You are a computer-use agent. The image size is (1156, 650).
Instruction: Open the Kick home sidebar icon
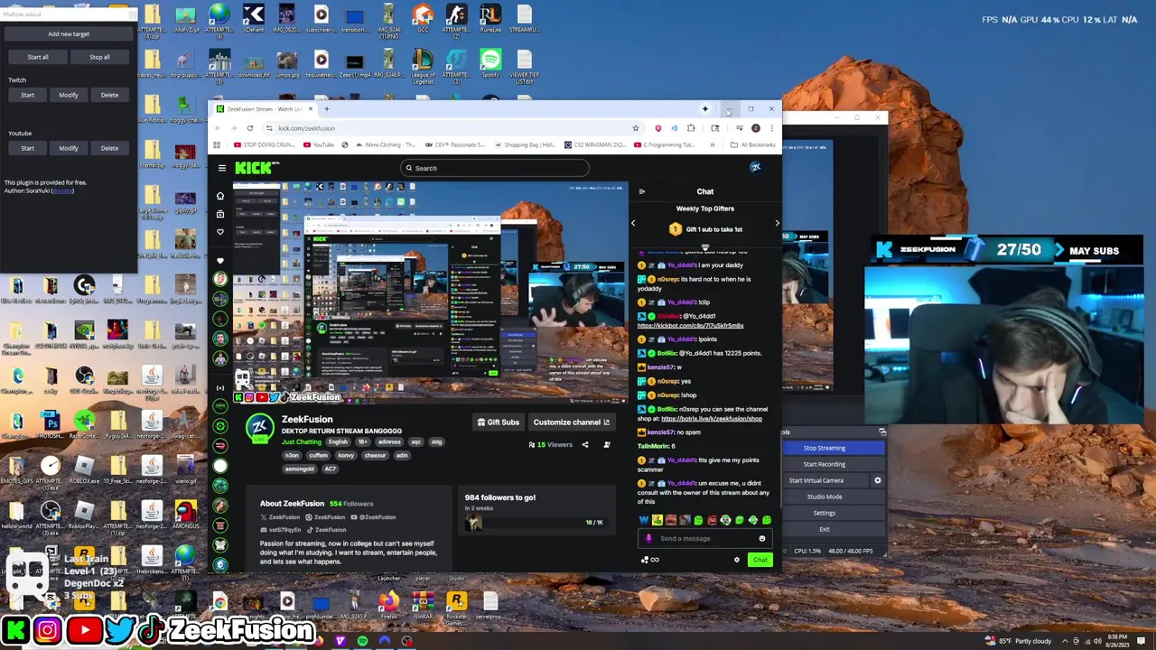click(220, 196)
